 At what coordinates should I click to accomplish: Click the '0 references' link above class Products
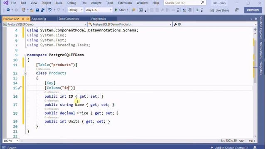(x=43, y=69)
